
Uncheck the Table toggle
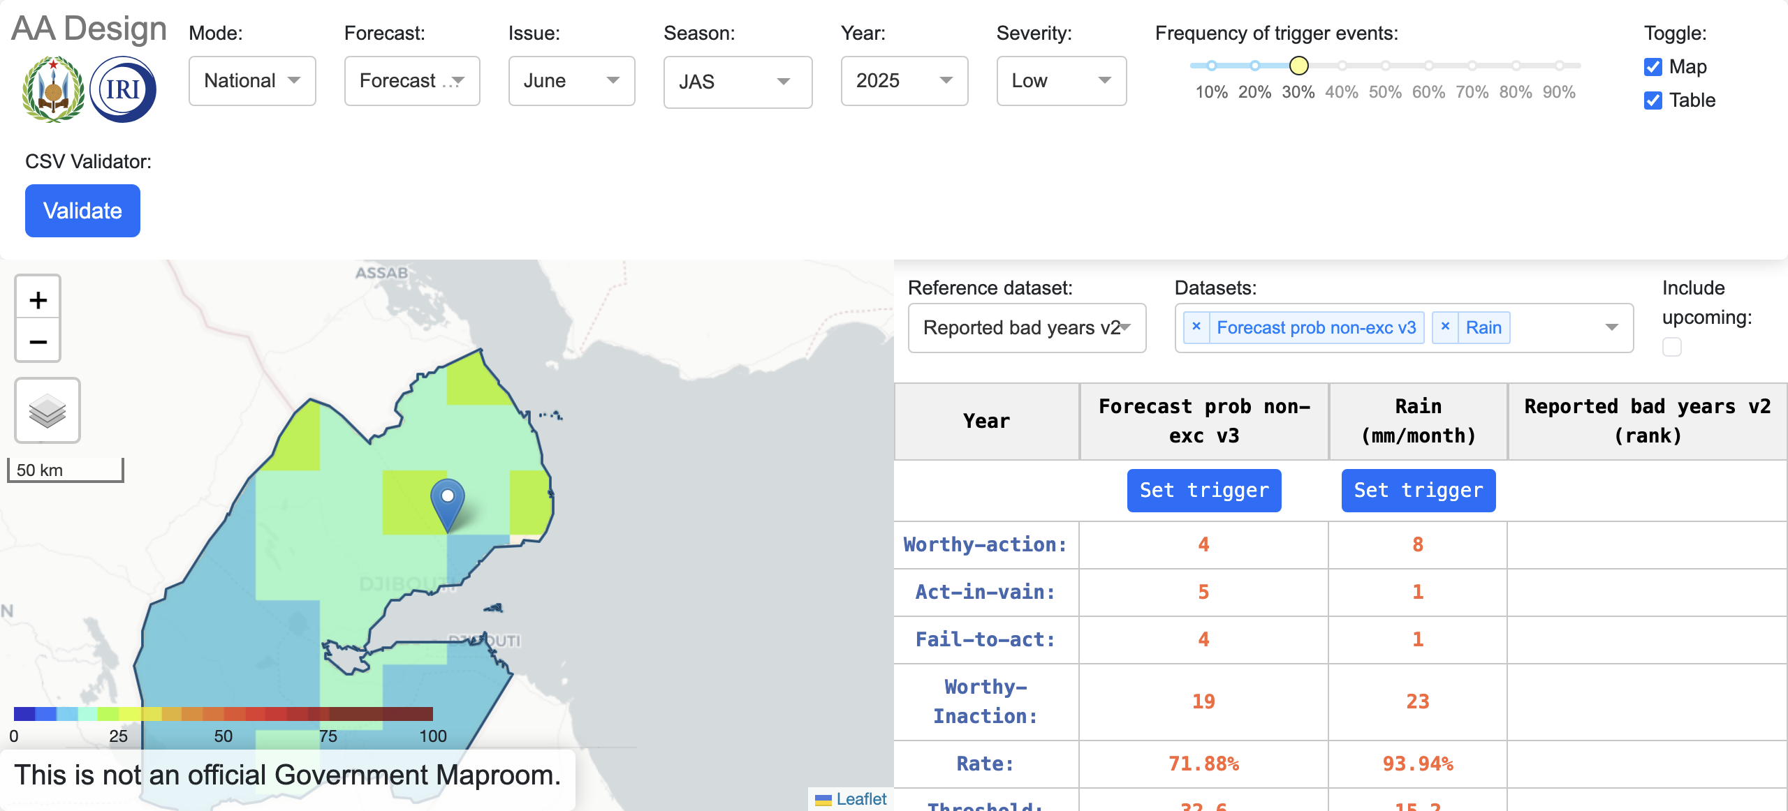[1653, 101]
